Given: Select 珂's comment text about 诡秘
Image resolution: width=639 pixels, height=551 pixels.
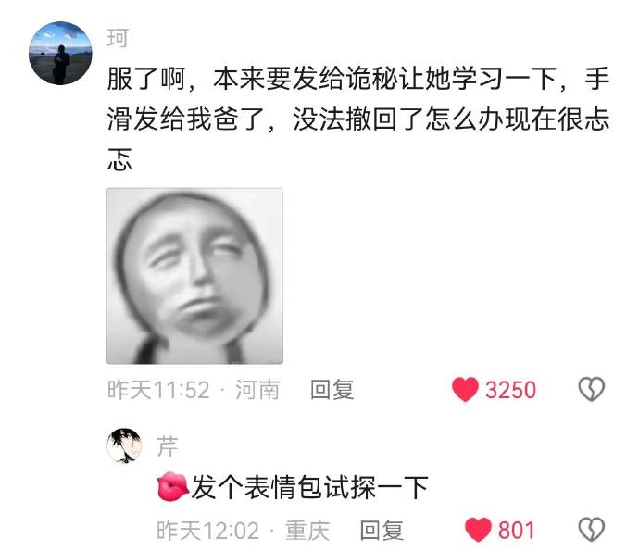Looking at the screenshot, I should [x=358, y=119].
